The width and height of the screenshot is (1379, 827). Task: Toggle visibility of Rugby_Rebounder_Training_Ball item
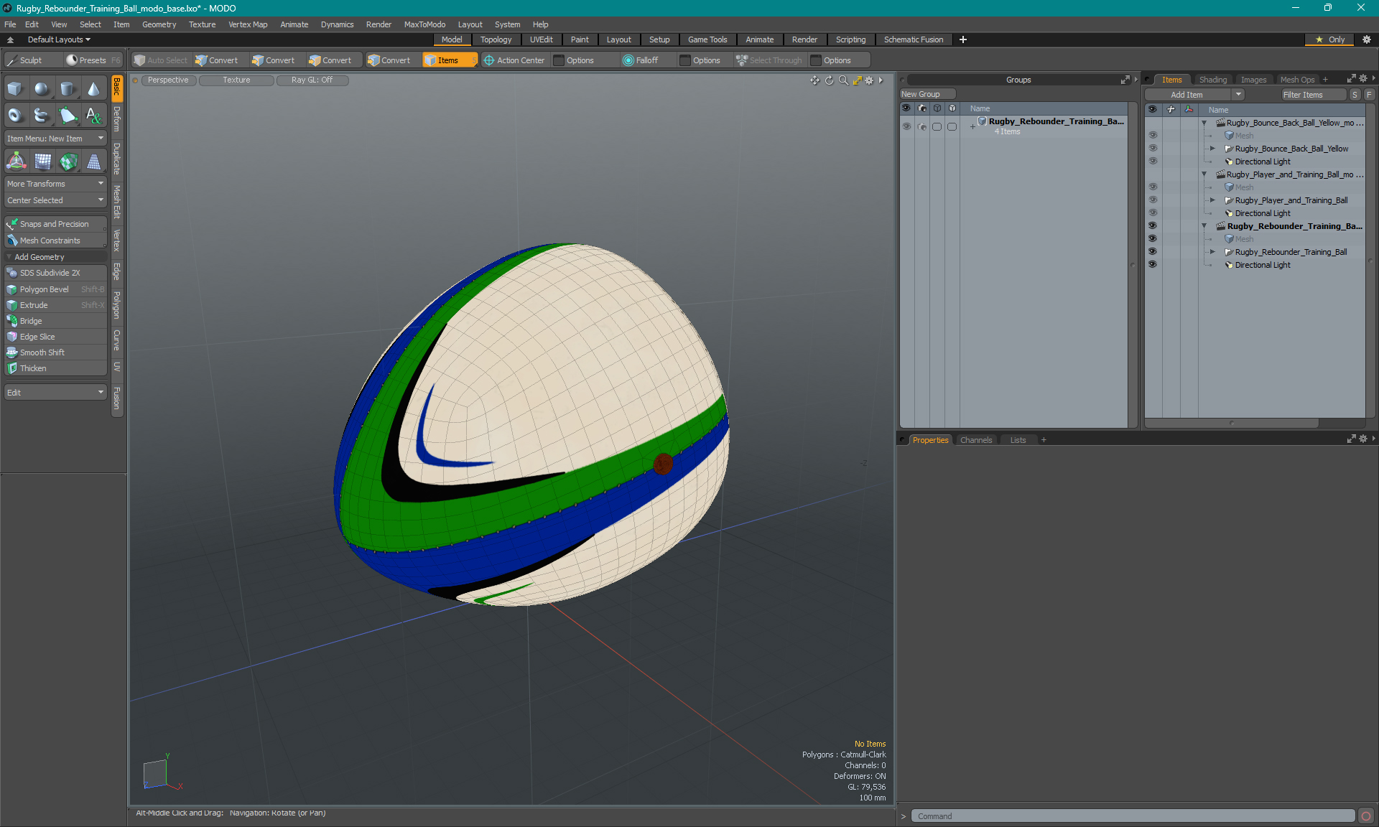1153,252
